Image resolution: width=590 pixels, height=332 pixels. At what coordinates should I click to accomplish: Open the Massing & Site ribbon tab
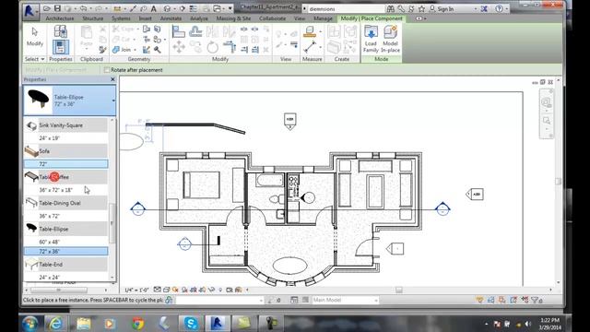tap(233, 18)
